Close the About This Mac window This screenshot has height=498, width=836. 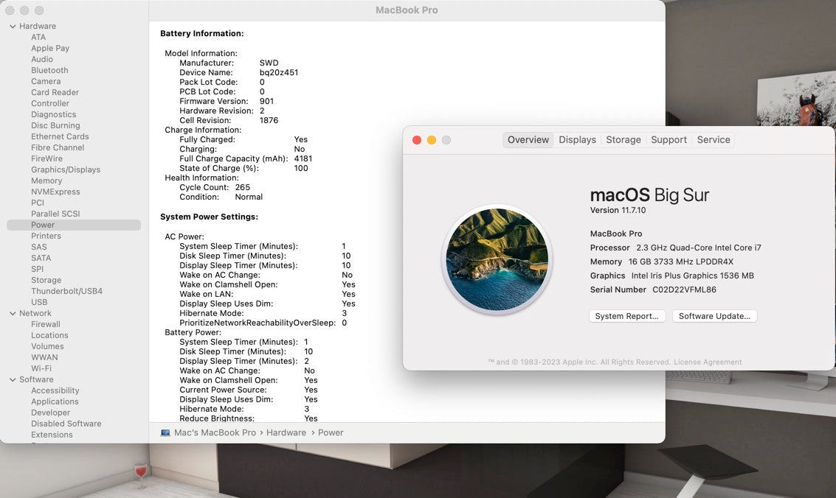tap(417, 140)
